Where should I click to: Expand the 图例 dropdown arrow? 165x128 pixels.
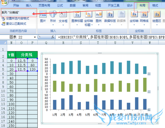point(99,25)
